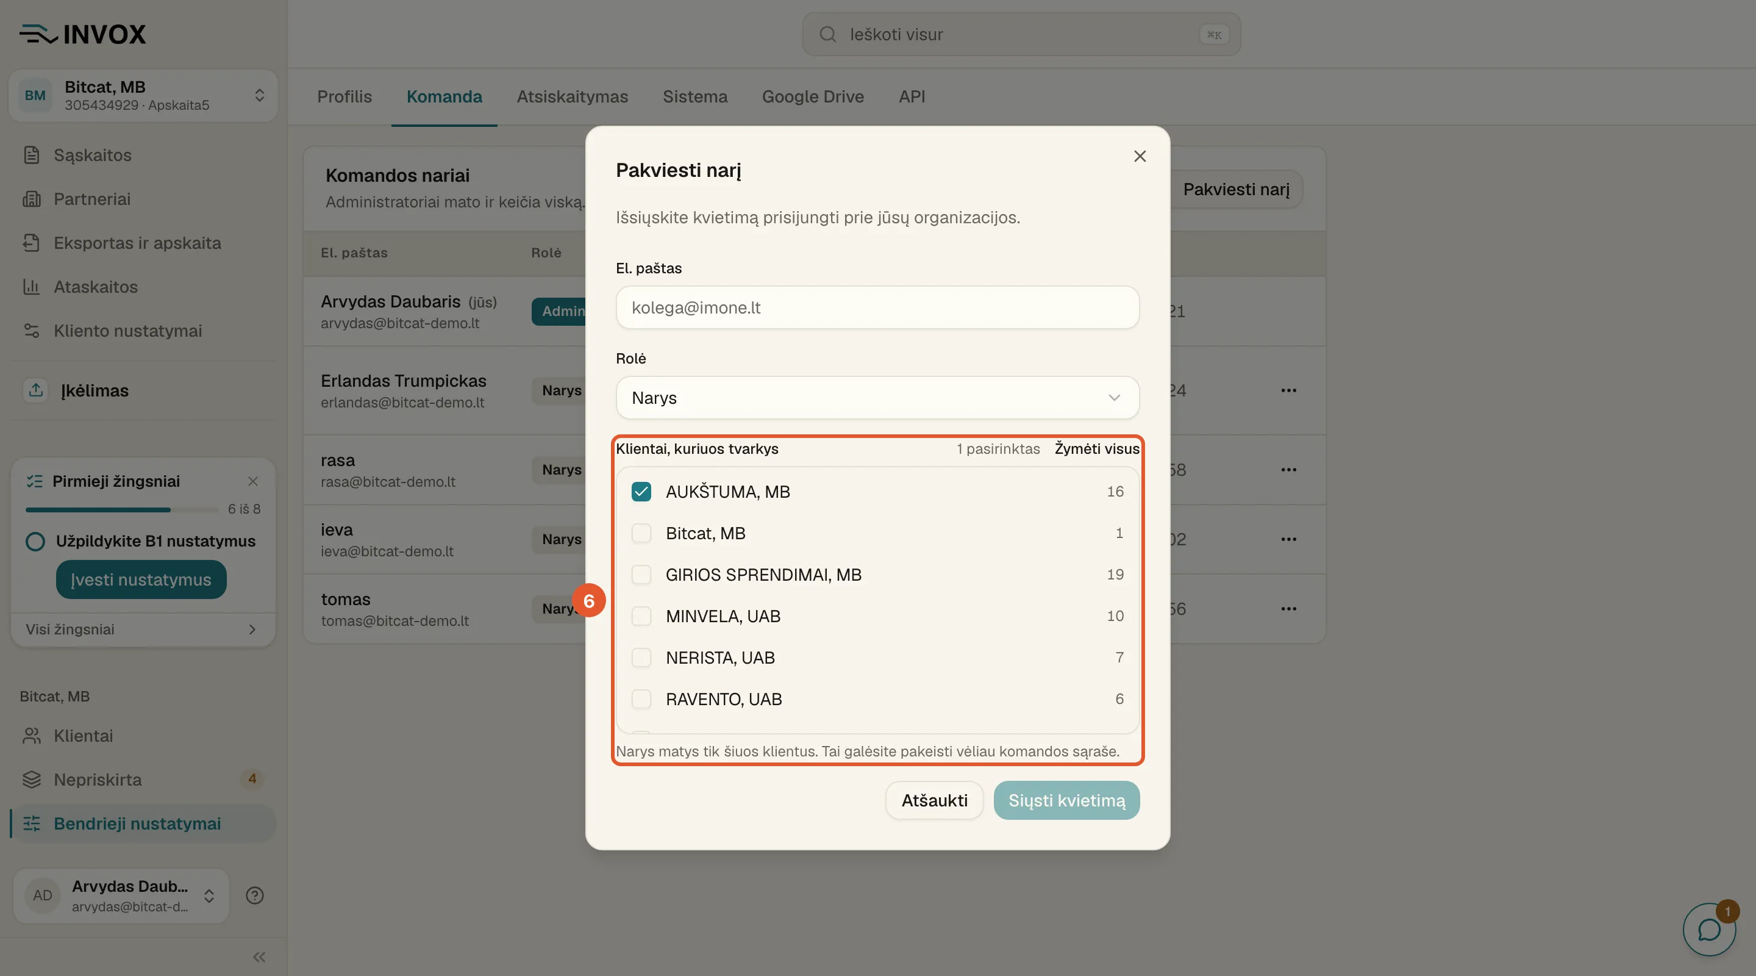The width and height of the screenshot is (1756, 976).
Task: Open the API tab
Action: [x=912, y=97]
